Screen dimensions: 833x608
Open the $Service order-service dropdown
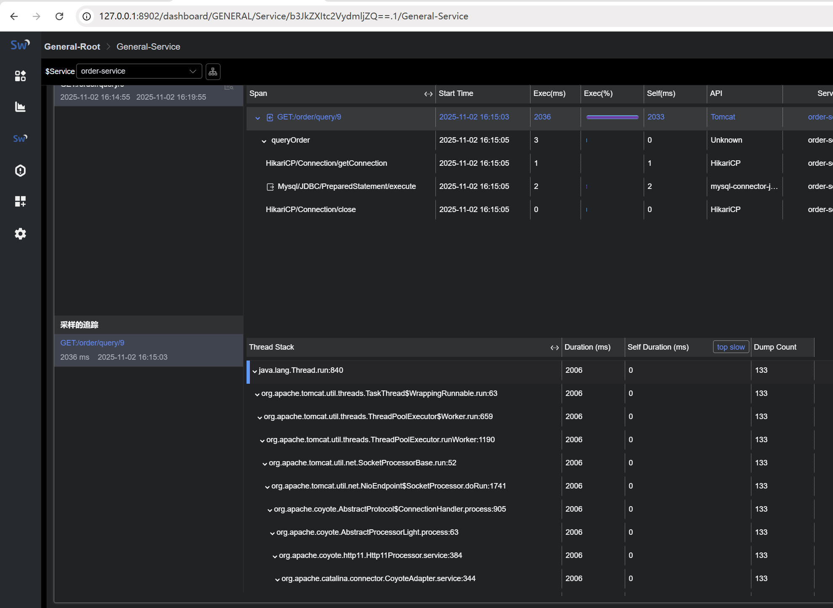point(139,71)
